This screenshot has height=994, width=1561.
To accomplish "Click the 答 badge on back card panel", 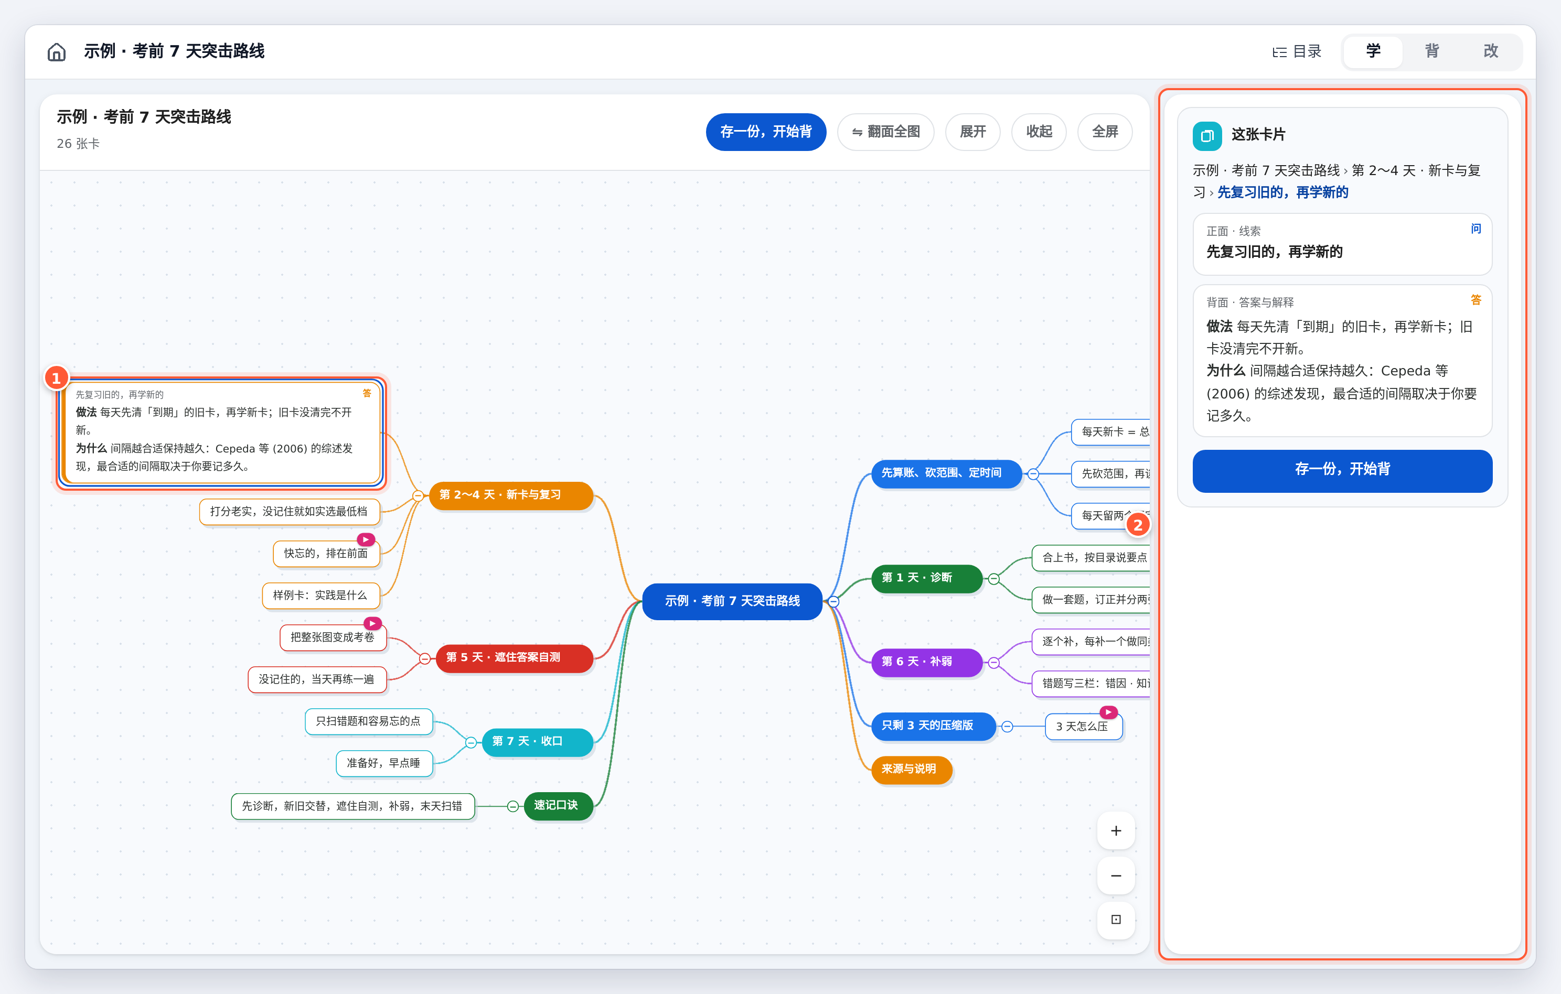I will [1476, 300].
